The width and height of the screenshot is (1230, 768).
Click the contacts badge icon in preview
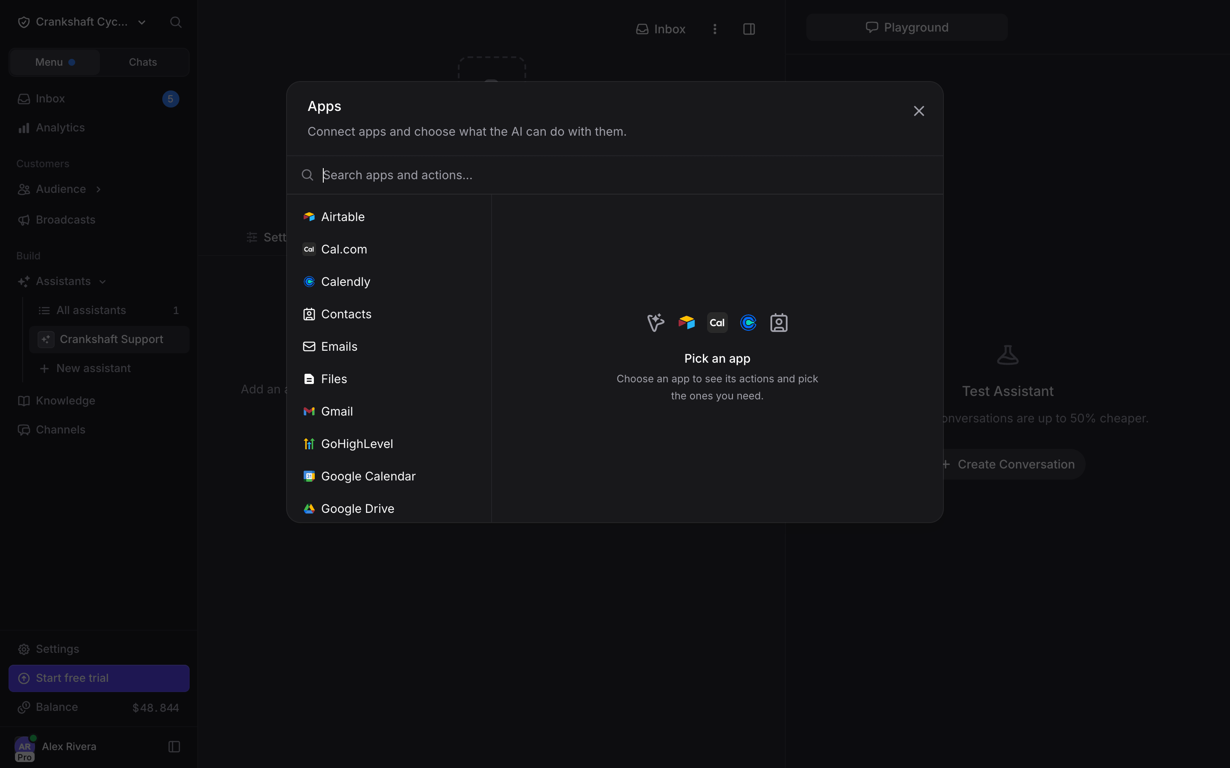click(x=779, y=323)
